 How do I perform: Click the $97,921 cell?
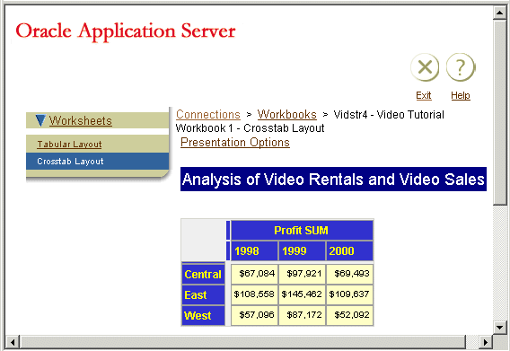[302, 274]
